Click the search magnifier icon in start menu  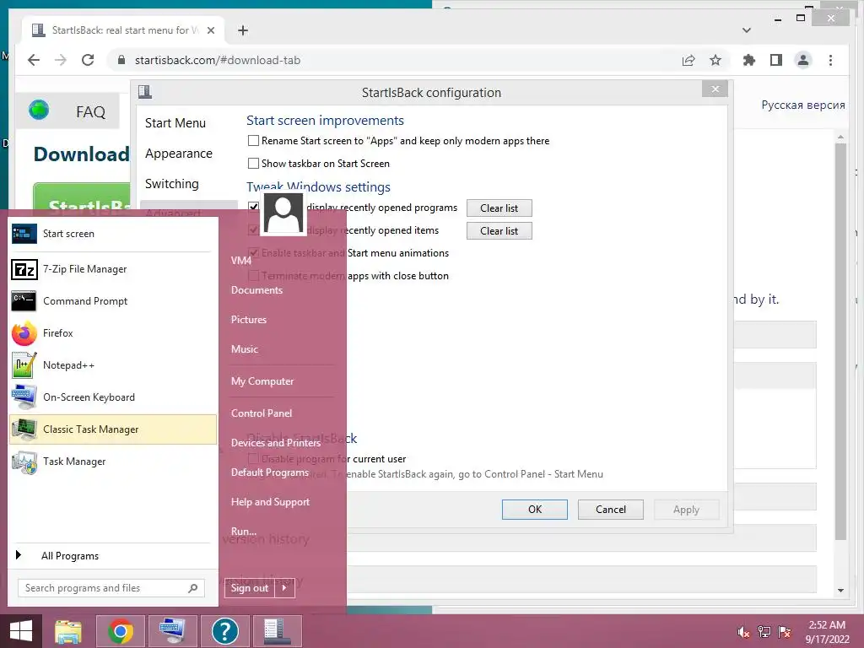click(x=192, y=588)
